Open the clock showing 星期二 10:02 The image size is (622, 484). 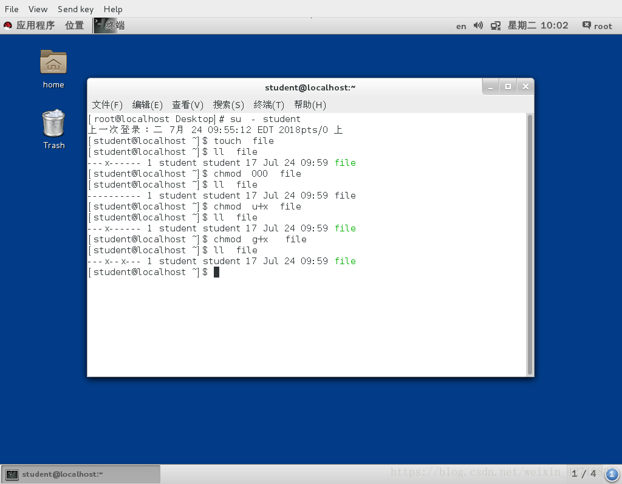click(x=538, y=26)
